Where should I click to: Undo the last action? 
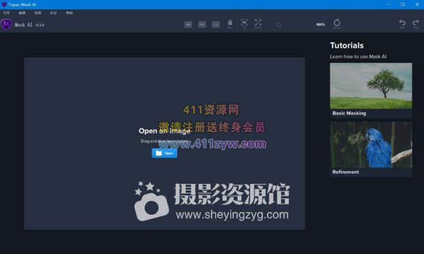(x=402, y=24)
